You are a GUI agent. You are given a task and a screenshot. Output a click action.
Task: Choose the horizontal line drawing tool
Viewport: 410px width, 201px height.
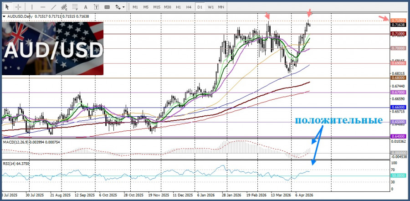pos(42,7)
